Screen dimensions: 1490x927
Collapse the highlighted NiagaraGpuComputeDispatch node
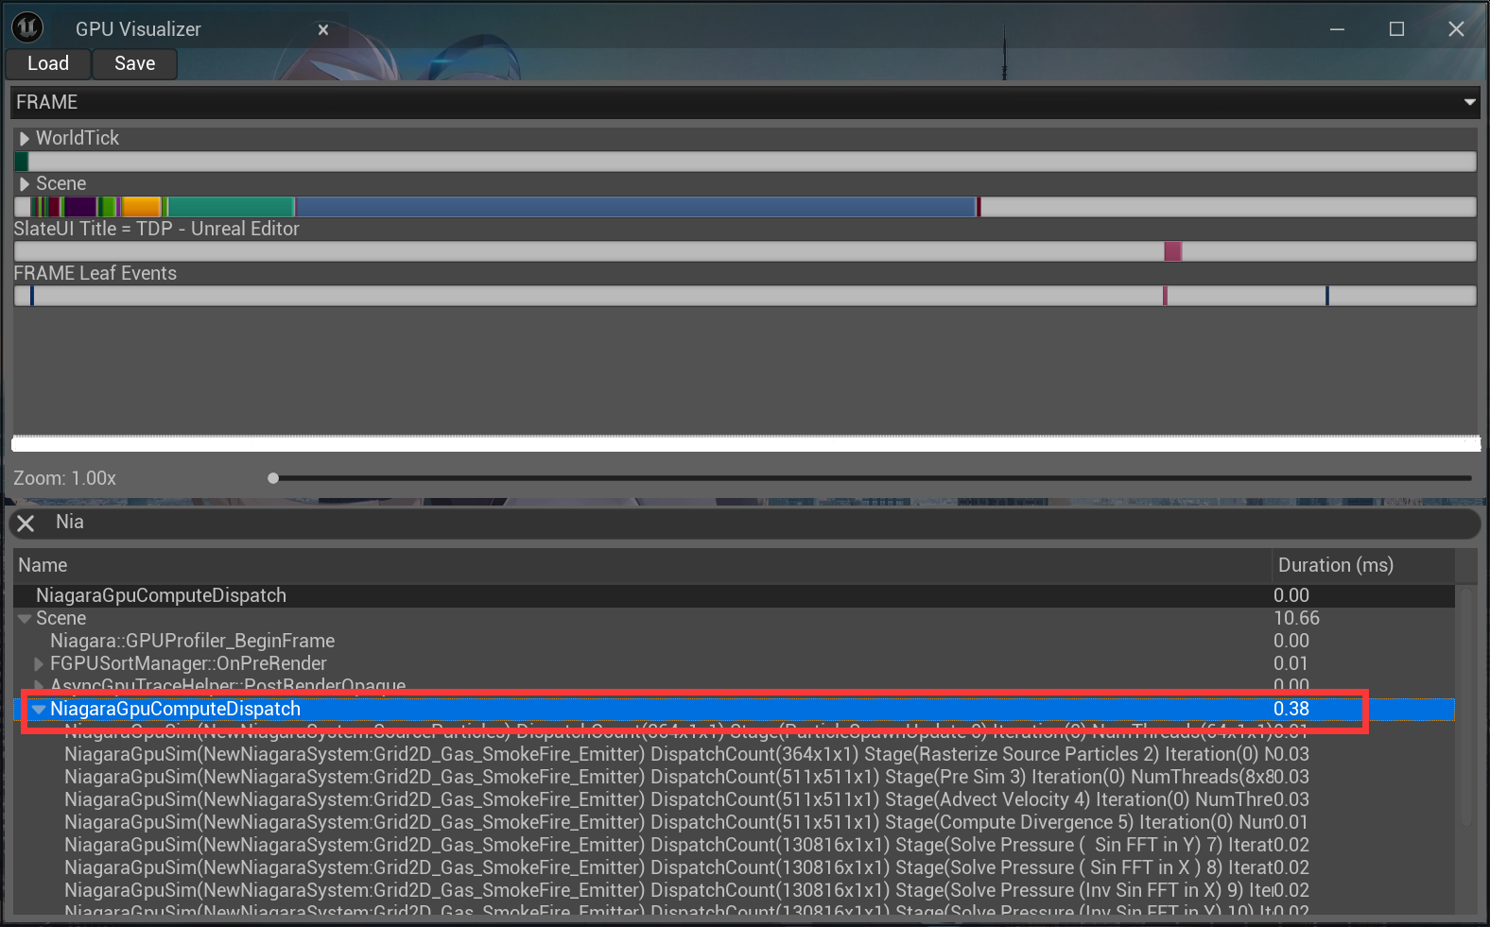[39, 710]
